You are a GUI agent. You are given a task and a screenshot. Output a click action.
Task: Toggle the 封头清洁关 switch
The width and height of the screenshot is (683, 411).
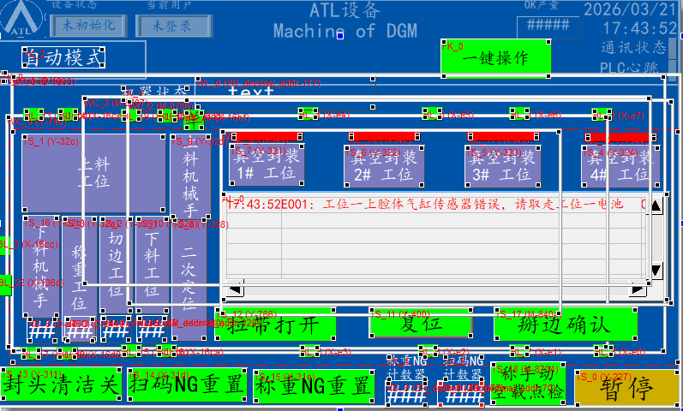(x=61, y=385)
